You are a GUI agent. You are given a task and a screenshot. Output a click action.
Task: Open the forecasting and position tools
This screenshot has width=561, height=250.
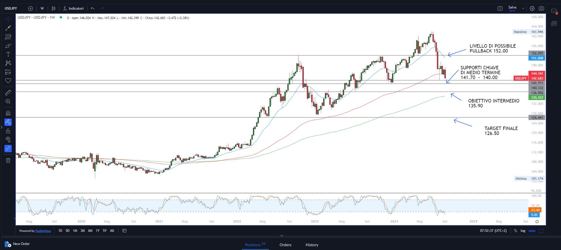[8, 72]
